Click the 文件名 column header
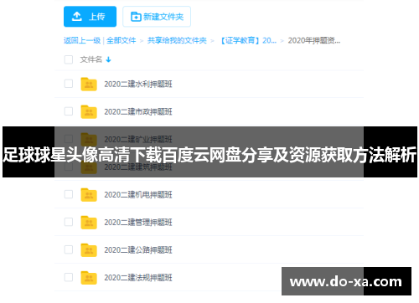The width and height of the screenshot is (419, 303). [91, 59]
